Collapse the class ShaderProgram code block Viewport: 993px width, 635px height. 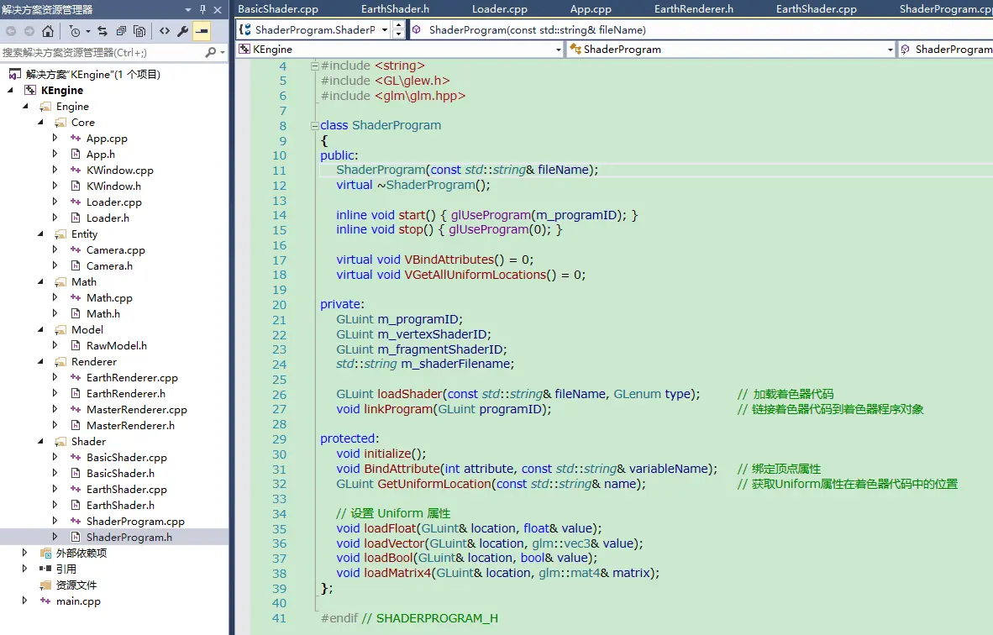314,125
